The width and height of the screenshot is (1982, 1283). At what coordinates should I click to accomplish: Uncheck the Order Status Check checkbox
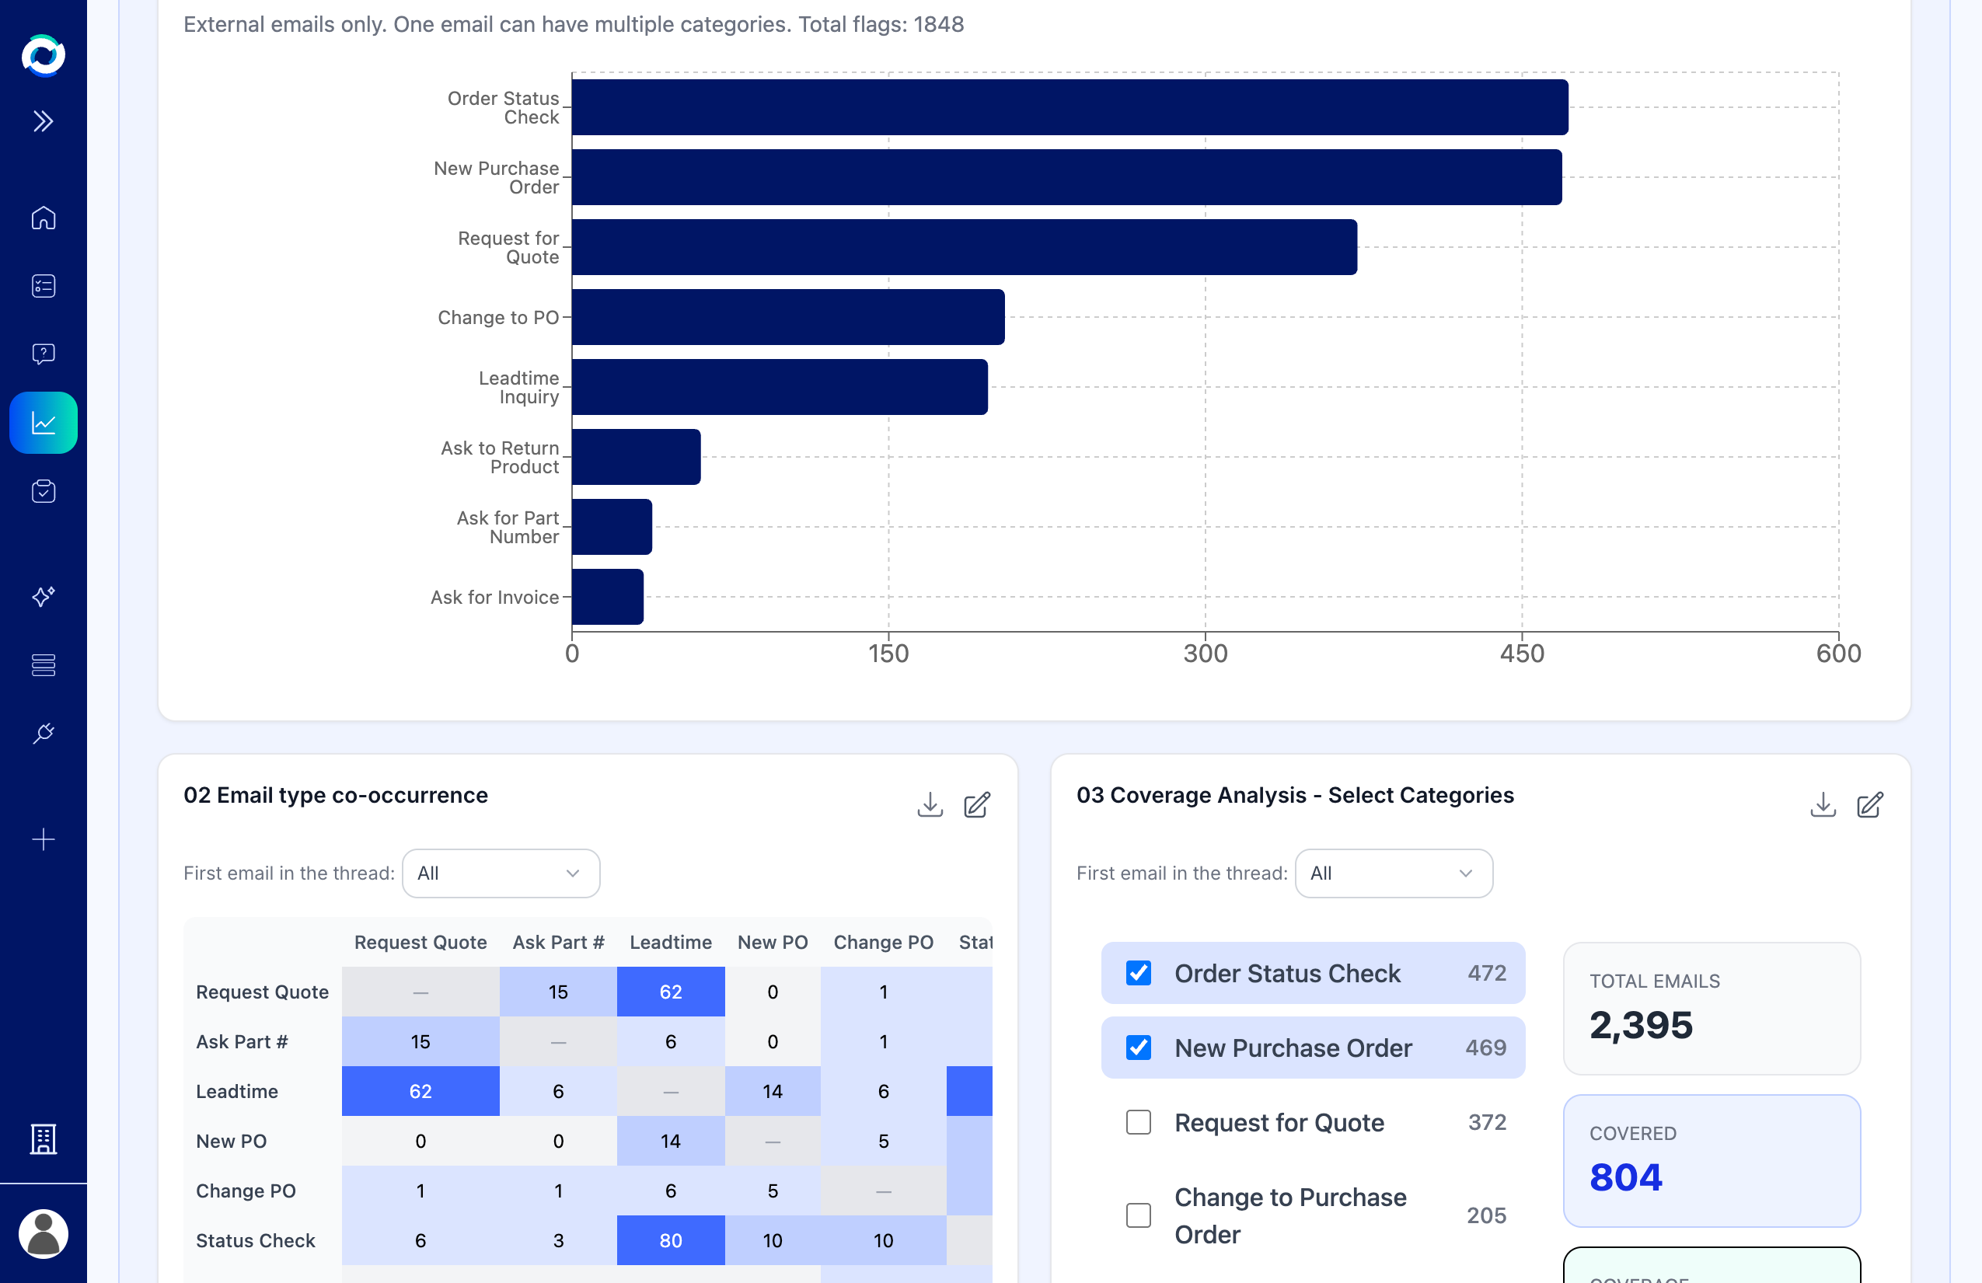(x=1139, y=973)
